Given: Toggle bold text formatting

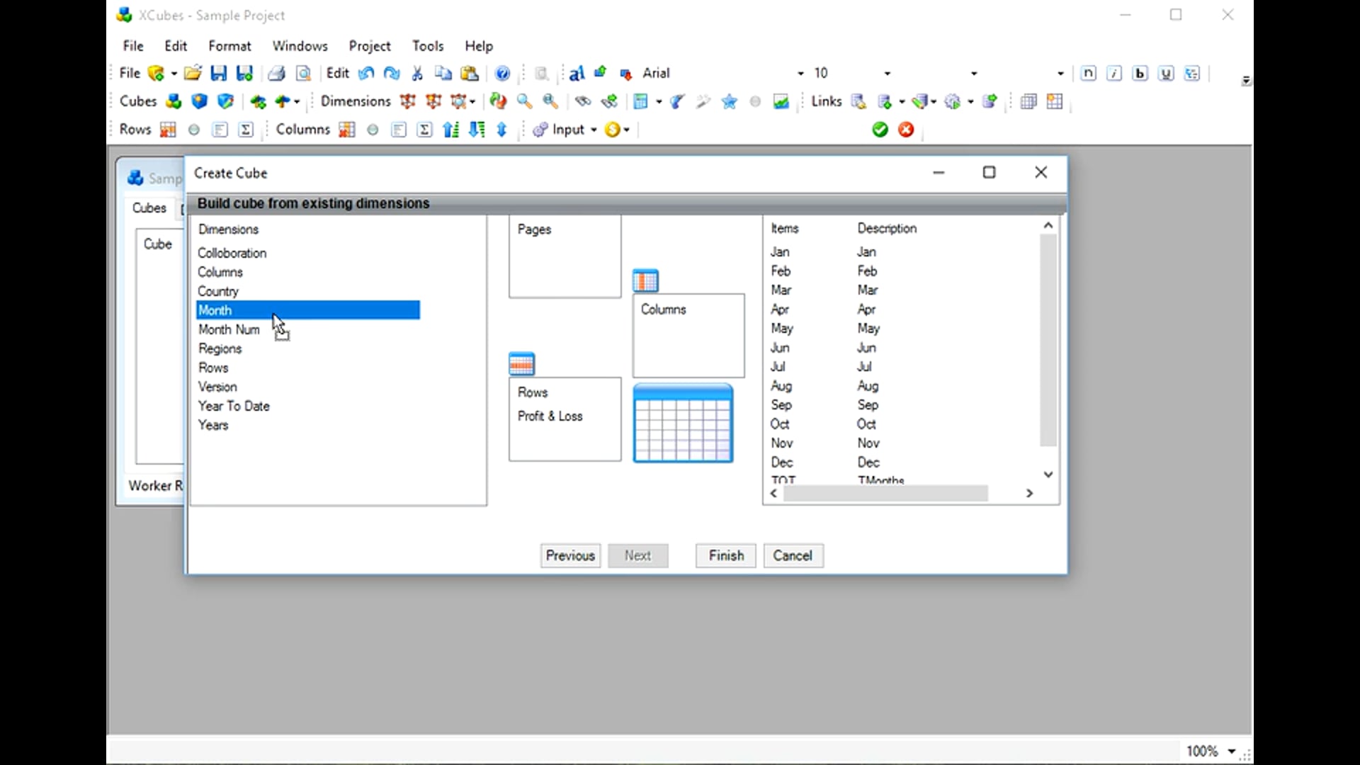Looking at the screenshot, I should pos(1140,73).
